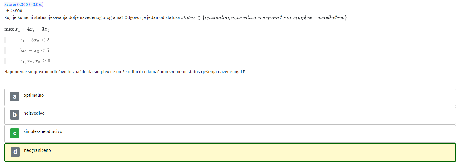Viewport: 459px width, 166px height.
Task: Choose the 'neizvedivo' answer text
Action: point(34,113)
